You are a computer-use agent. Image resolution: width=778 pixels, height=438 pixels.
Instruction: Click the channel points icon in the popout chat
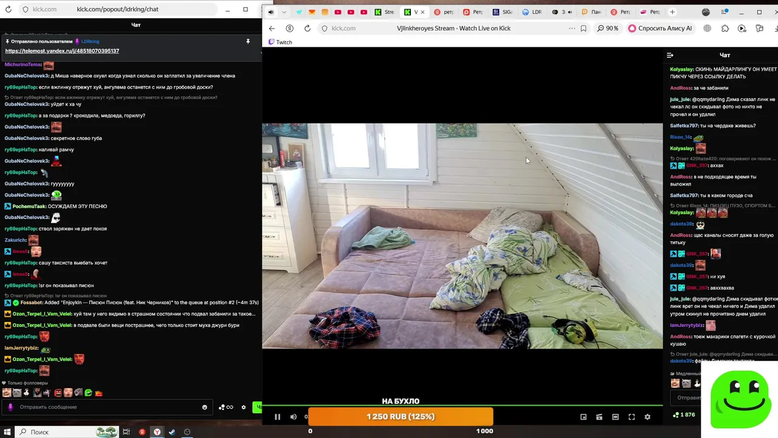[x=225, y=407]
